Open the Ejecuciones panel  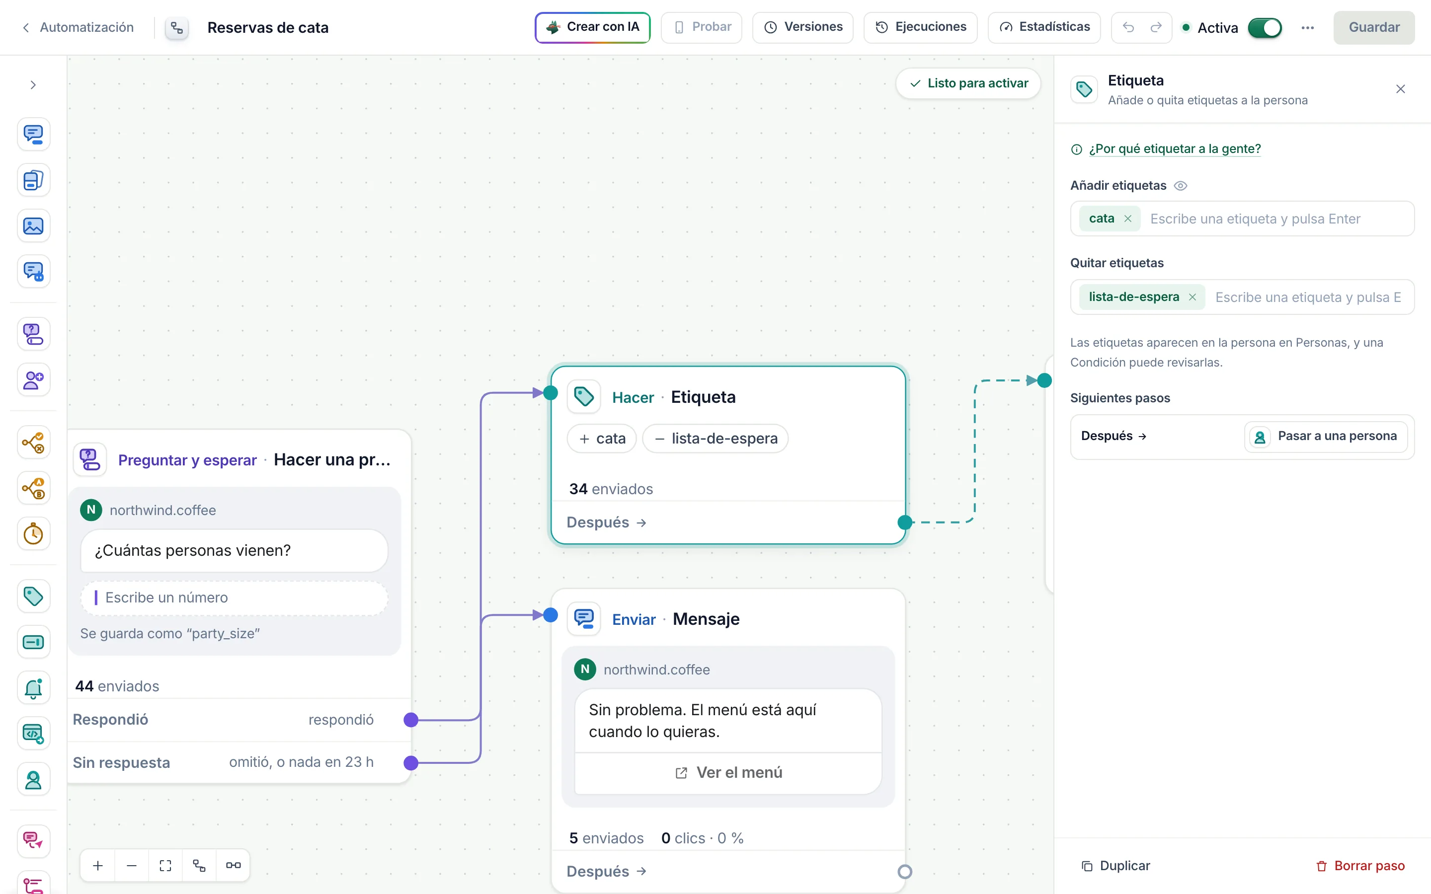(x=921, y=27)
